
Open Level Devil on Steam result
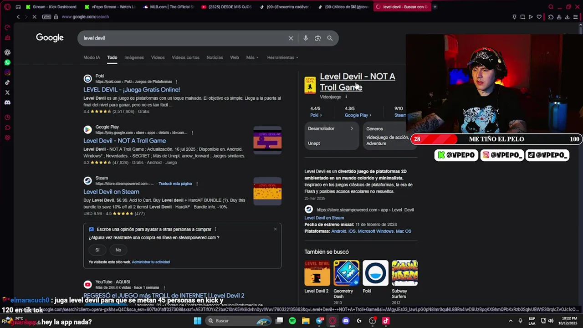(111, 192)
